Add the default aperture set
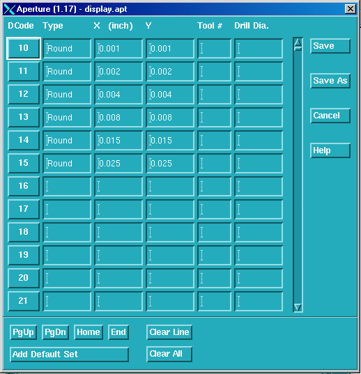Viewport: 361px width, 374px height. point(70,354)
